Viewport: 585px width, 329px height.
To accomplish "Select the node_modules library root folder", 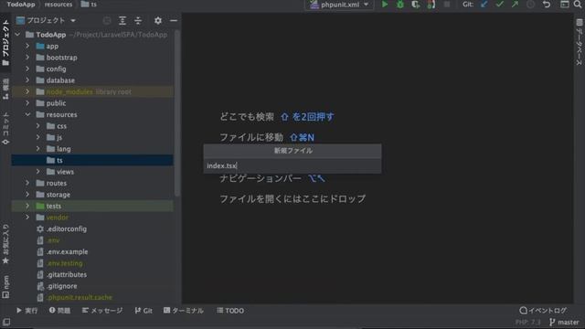I will [x=92, y=91].
